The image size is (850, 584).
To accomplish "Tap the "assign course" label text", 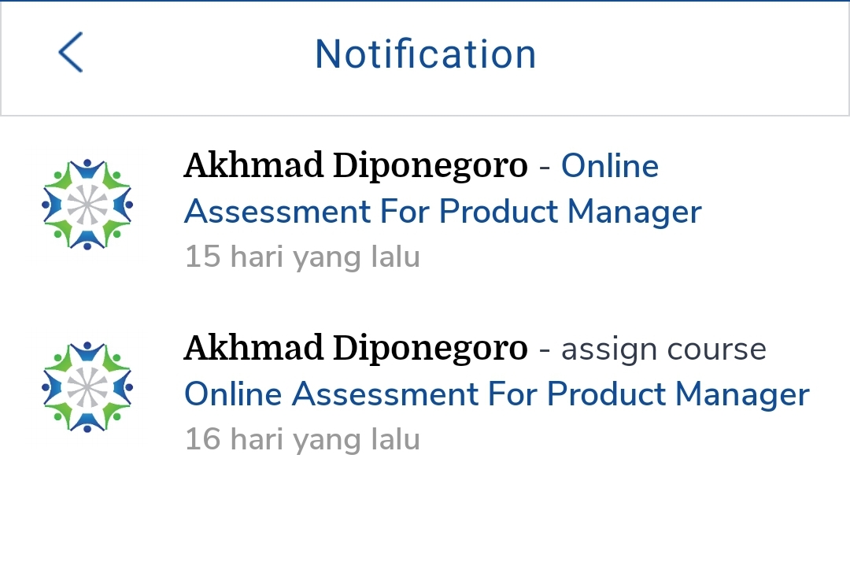I will 663,349.
